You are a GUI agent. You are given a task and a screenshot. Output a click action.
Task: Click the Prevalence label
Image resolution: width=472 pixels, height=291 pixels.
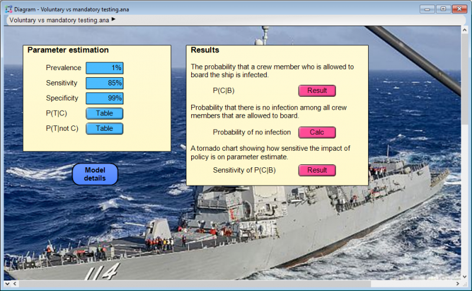[x=64, y=68]
